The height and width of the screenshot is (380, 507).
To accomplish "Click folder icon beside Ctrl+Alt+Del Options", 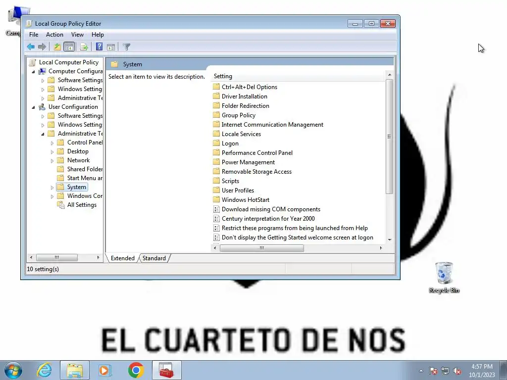I will click(216, 87).
